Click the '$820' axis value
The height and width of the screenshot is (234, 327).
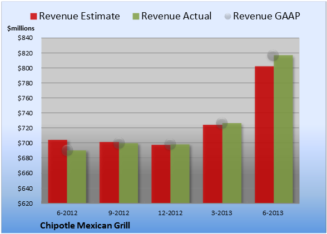point(25,53)
